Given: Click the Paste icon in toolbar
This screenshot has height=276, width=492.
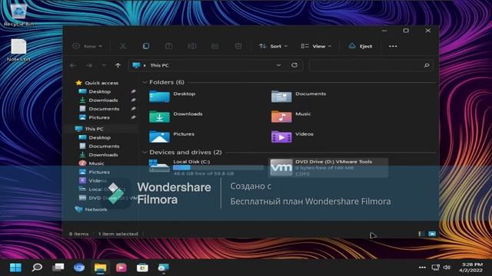Looking at the screenshot, I should (x=169, y=46).
